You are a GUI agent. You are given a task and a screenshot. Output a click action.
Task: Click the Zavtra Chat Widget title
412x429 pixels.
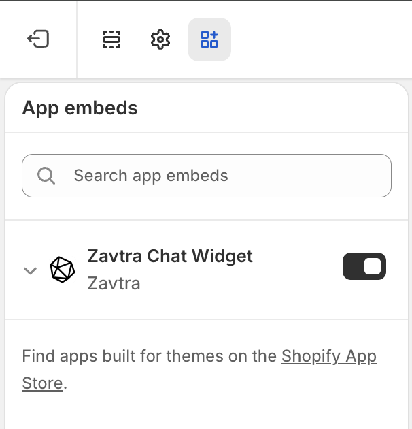[x=170, y=256]
